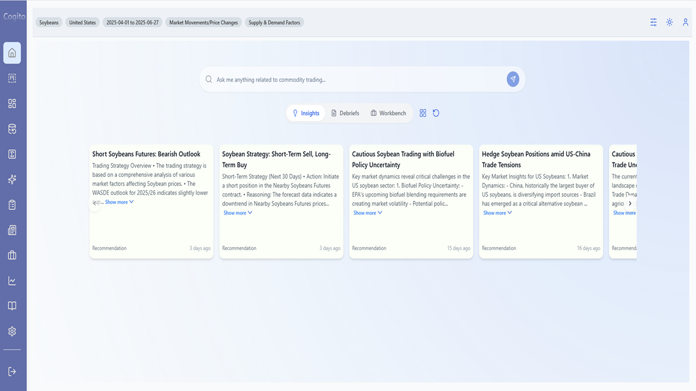Expand Show more on Soybean Strategy card
The height and width of the screenshot is (391, 696).
pos(238,213)
